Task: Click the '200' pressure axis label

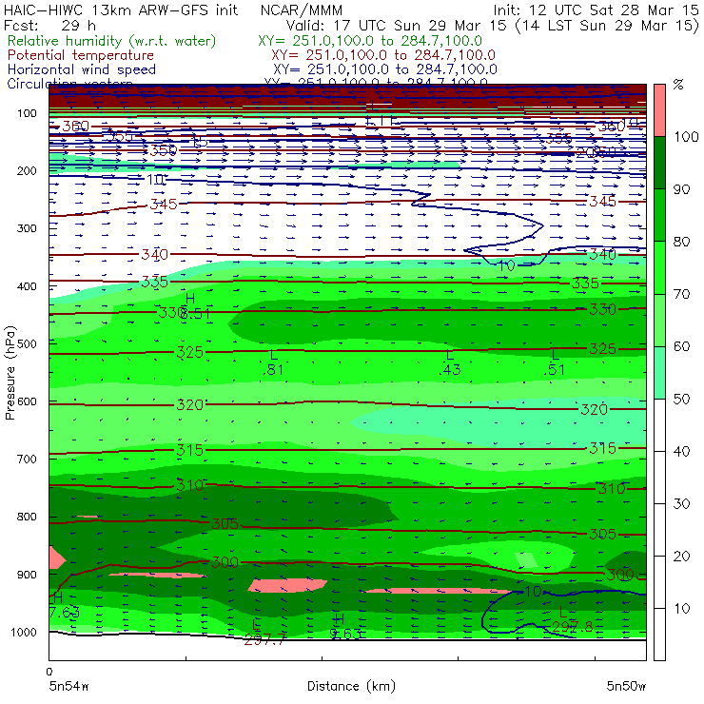Action: 27,170
